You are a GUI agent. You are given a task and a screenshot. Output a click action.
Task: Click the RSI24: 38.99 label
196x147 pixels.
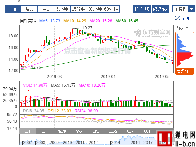point(86,111)
